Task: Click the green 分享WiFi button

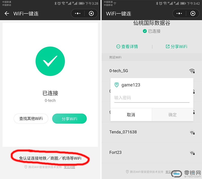Action: [69, 118]
